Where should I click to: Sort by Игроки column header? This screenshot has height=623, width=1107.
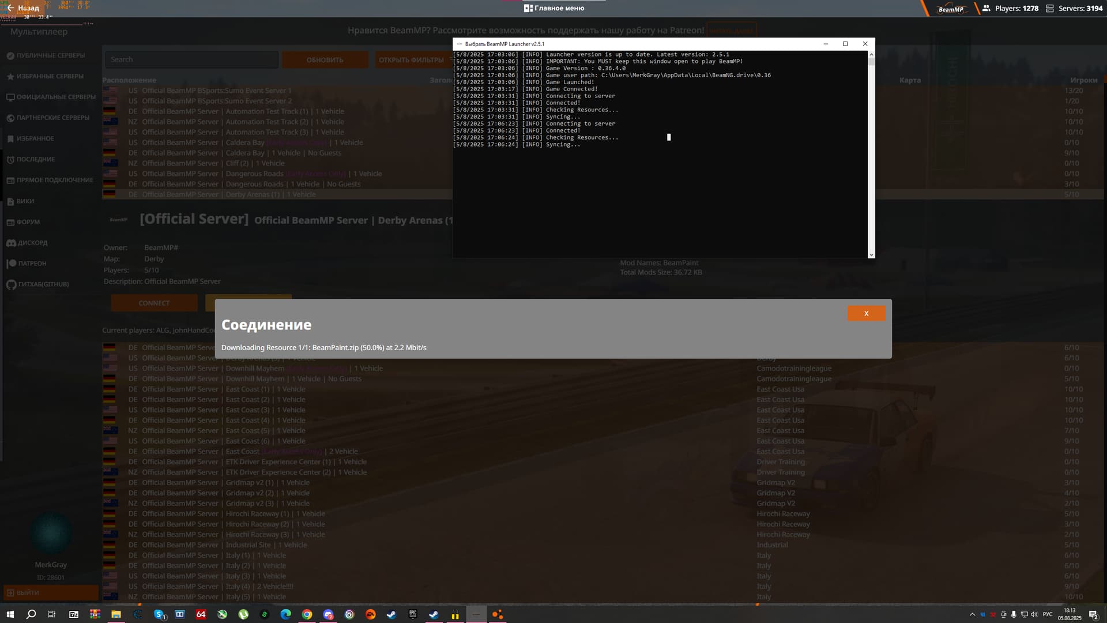click(x=1083, y=80)
